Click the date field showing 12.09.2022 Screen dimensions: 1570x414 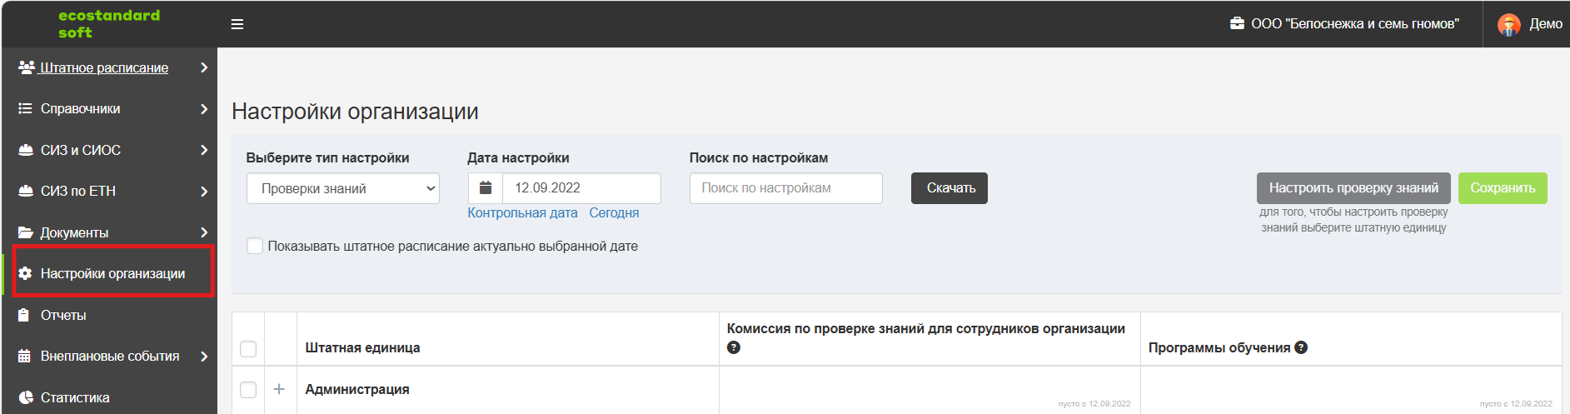click(x=581, y=188)
